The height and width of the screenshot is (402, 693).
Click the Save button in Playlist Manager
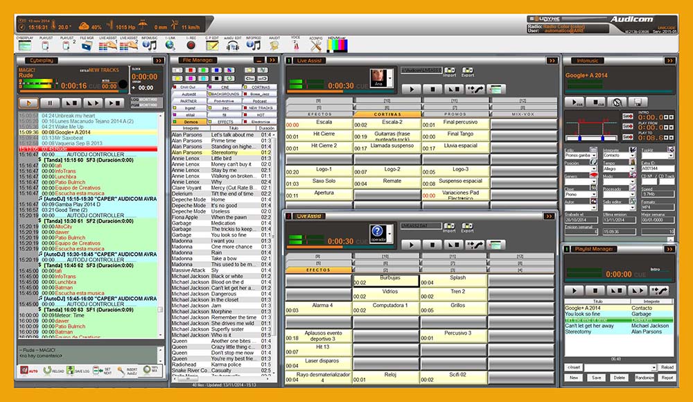click(x=596, y=378)
